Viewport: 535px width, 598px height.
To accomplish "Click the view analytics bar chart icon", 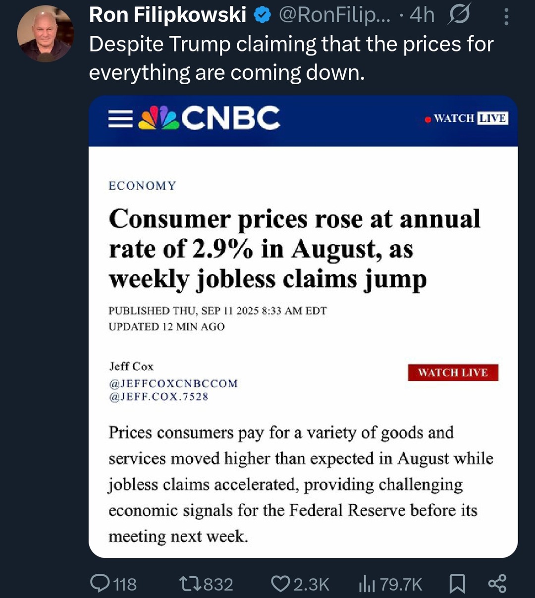I will 367,584.
